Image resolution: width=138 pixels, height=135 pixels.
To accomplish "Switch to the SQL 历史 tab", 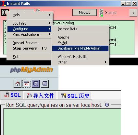I will coord(75,96).
